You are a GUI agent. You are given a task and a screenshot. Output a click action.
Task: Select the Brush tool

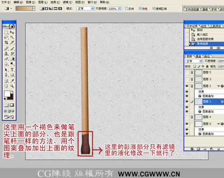point(12,48)
